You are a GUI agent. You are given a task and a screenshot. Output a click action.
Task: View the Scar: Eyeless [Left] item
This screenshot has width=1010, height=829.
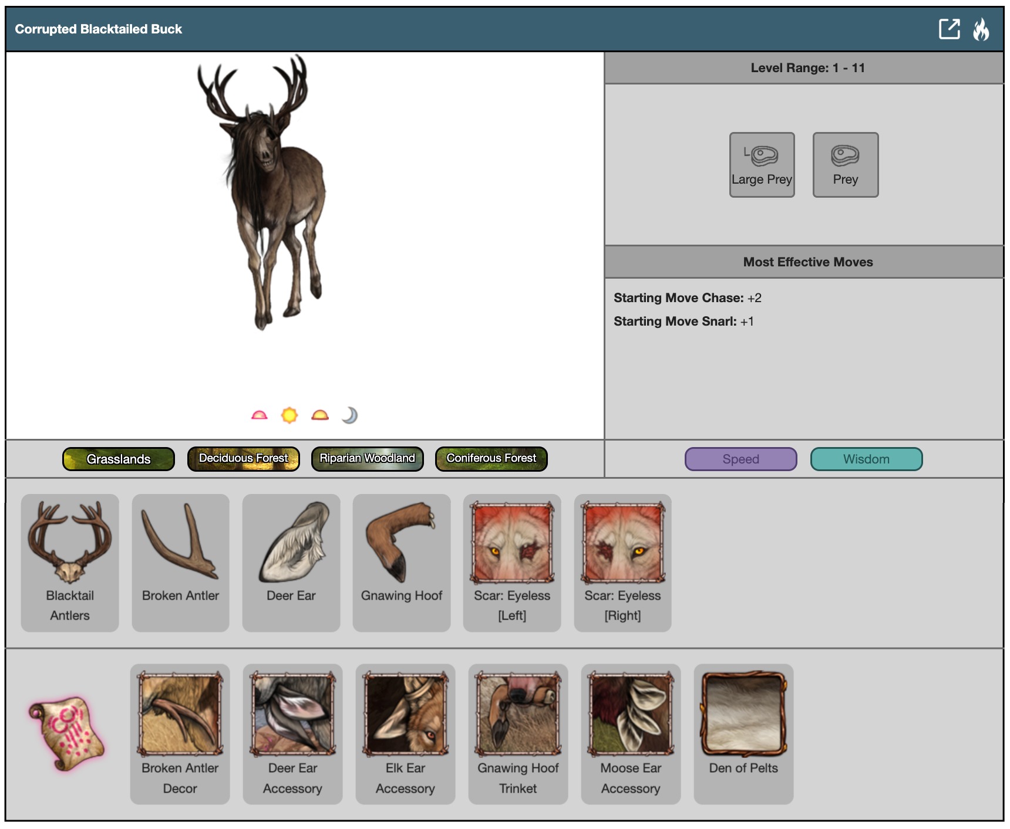(512, 562)
